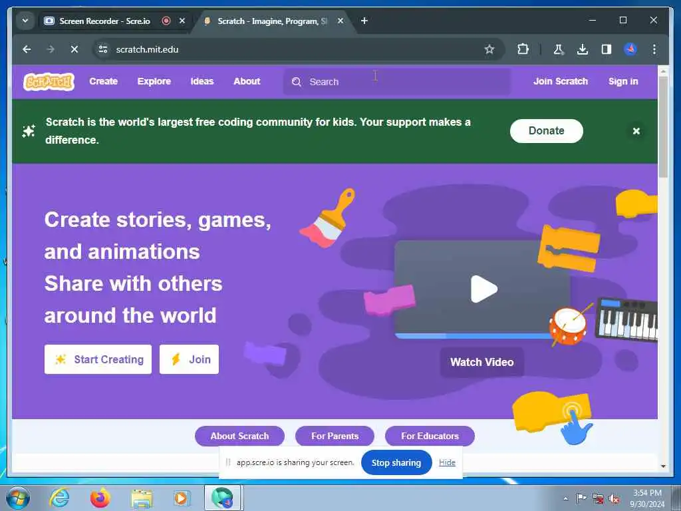Click the recording indicator on Scre.io tab
681x511 pixels.
pyautogui.click(x=166, y=21)
